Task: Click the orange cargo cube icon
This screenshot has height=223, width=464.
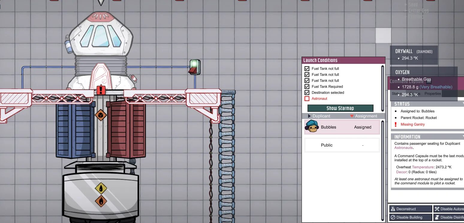Action: (101, 115)
